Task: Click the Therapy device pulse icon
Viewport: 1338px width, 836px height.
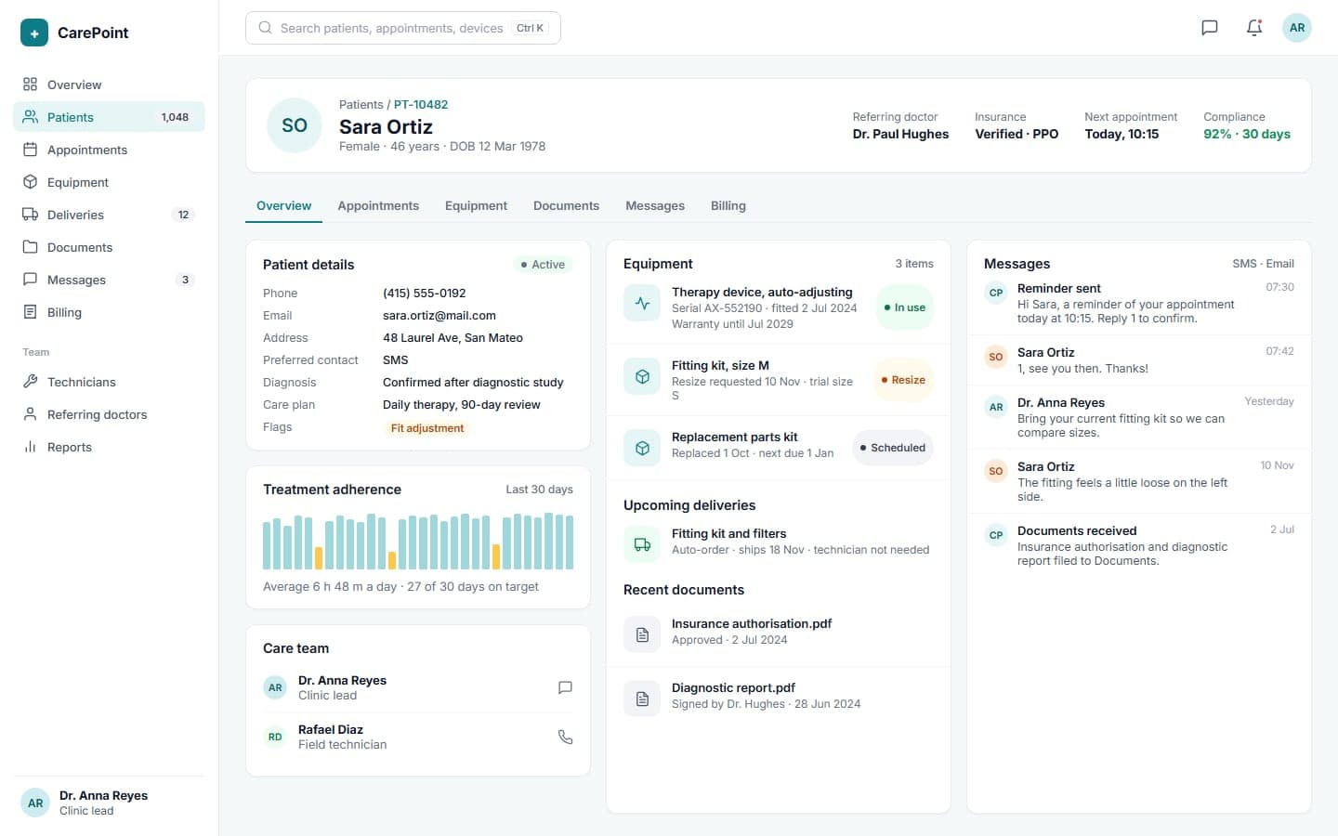Action: pyautogui.click(x=642, y=303)
